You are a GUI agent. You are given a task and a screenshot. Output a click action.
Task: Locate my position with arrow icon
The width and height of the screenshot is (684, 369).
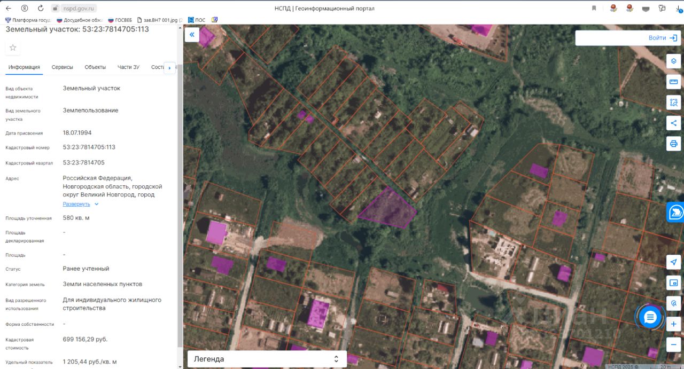click(x=674, y=262)
